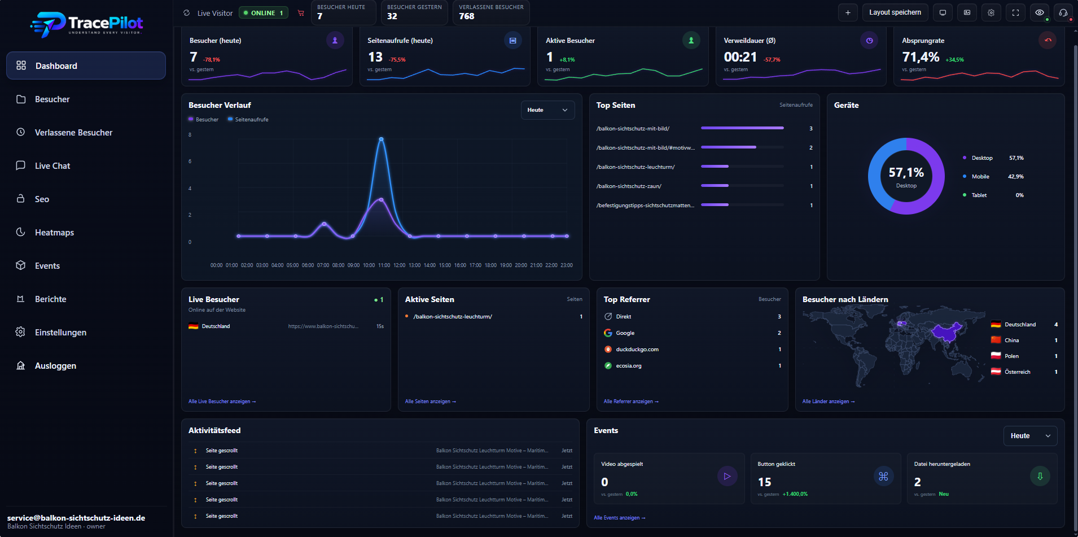Click the Datei heruntergeladen download icon

click(1040, 476)
